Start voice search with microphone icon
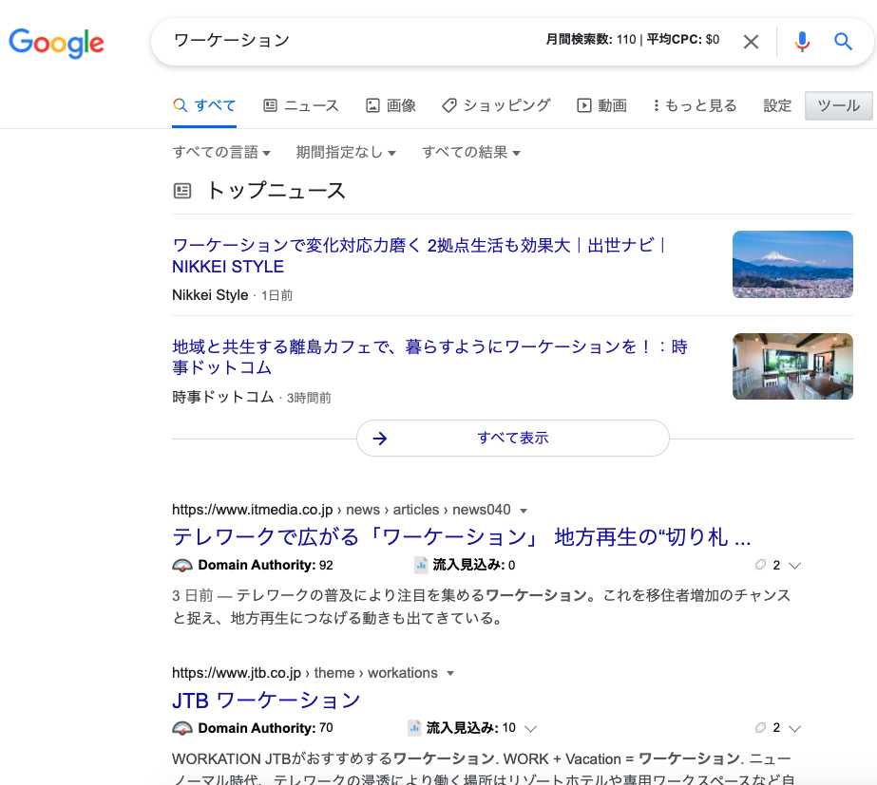 click(x=802, y=41)
